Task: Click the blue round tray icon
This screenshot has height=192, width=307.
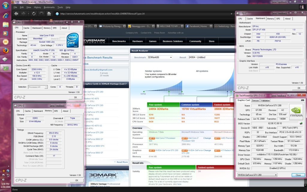Action: (x=8, y=171)
